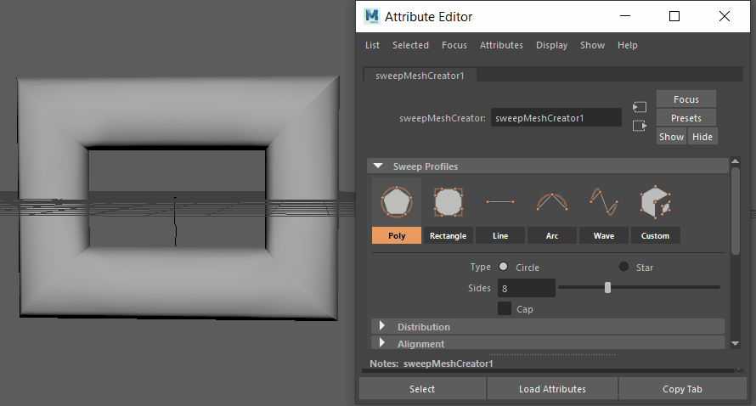Select the Custom sweep profile icon
The width and height of the screenshot is (756, 406).
pyautogui.click(x=655, y=202)
